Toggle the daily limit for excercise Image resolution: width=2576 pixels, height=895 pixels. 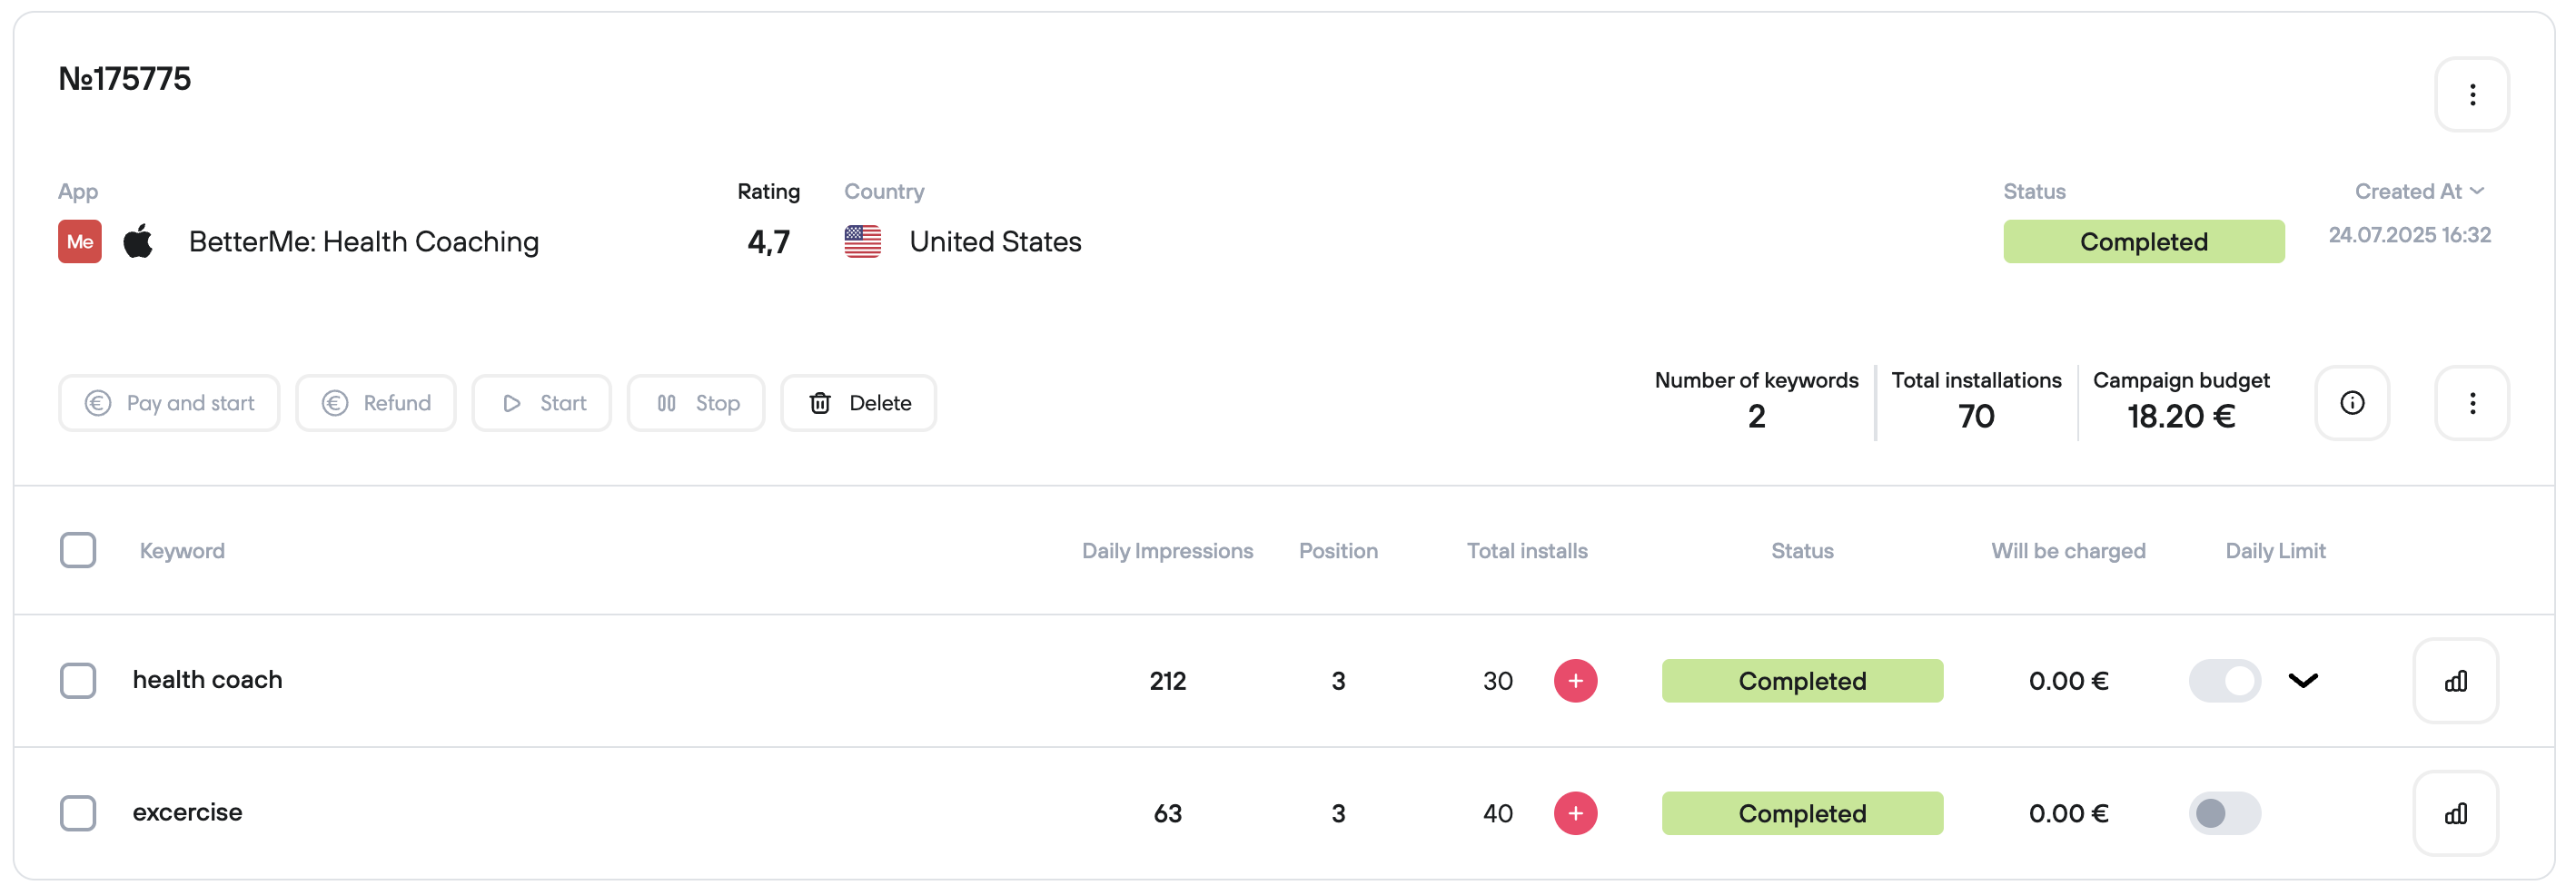[2224, 814]
